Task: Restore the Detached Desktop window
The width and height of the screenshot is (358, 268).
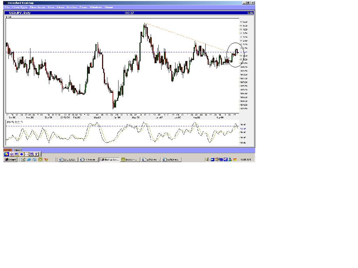Action: click(x=248, y=3)
